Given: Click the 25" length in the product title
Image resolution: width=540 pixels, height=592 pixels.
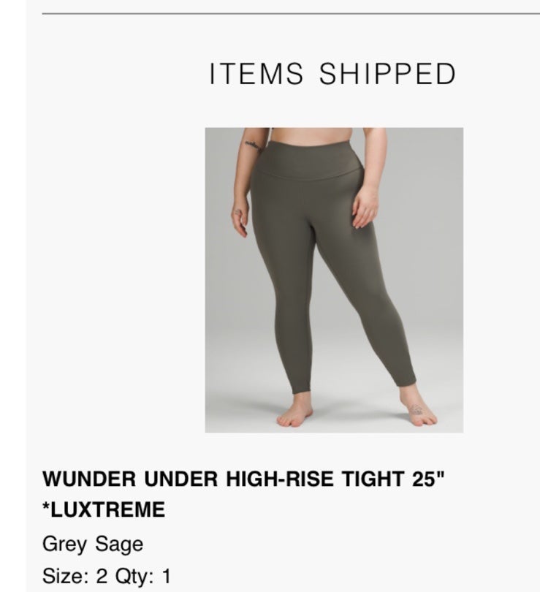Looking at the screenshot, I should point(429,479).
